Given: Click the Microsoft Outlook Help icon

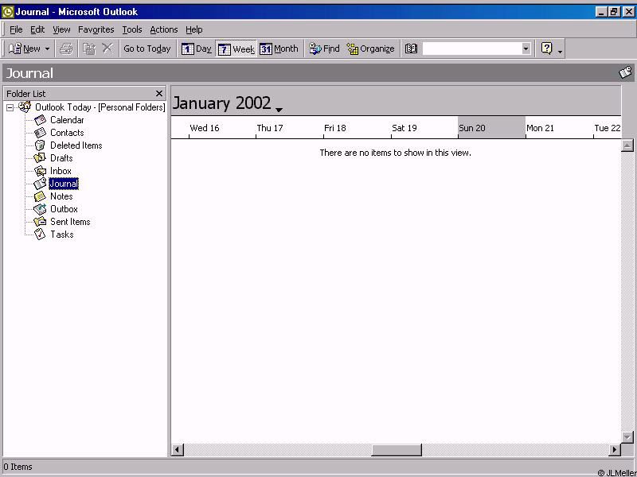Looking at the screenshot, I should pos(547,48).
